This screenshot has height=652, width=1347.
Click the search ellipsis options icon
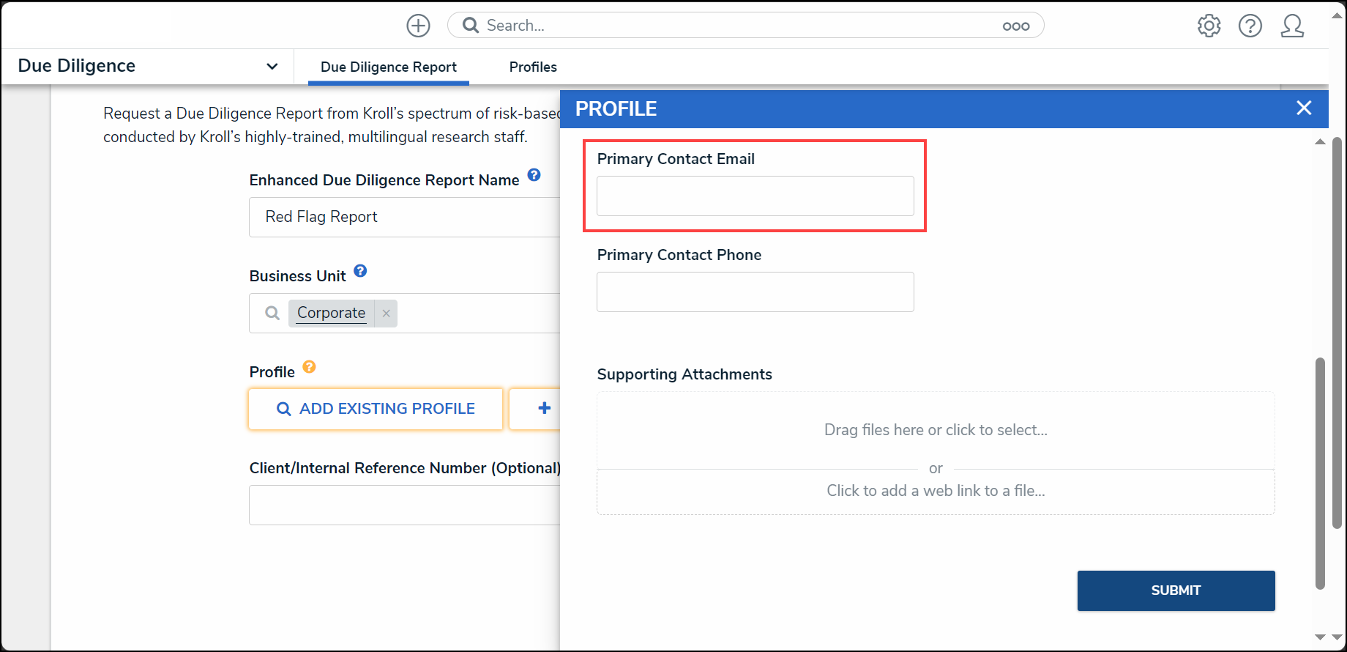[1015, 26]
